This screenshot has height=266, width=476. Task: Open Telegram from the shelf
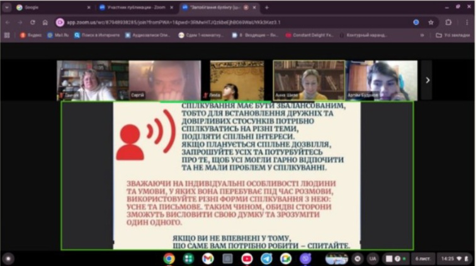point(266,258)
